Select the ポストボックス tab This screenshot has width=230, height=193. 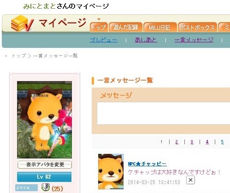coord(197,27)
